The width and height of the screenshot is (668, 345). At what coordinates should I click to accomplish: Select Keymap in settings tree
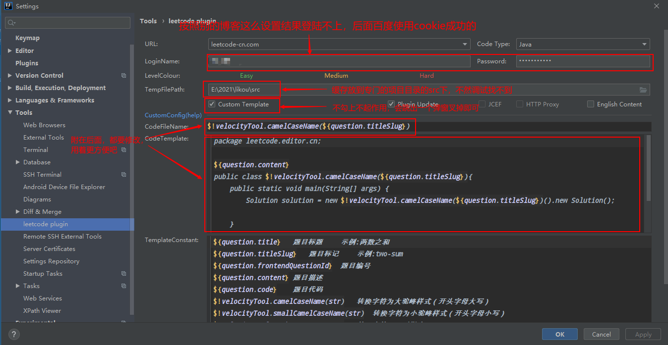pyautogui.click(x=27, y=38)
